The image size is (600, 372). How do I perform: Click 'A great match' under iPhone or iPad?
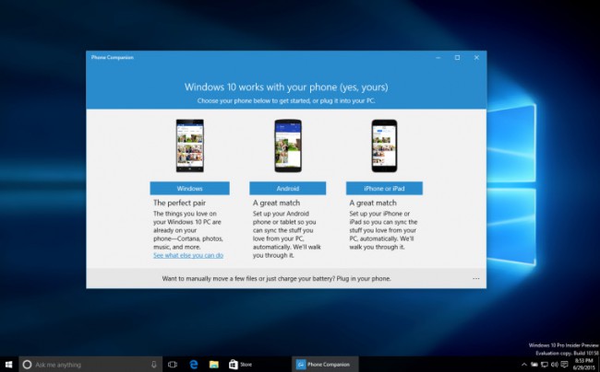[373, 203]
